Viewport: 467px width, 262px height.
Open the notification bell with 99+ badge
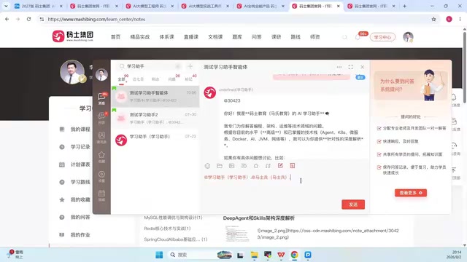pos(358,37)
